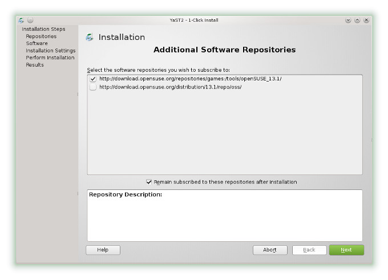Viewport: 388px width, 280px height.
Task: Select the Repositories installation step
Action: (41, 36)
